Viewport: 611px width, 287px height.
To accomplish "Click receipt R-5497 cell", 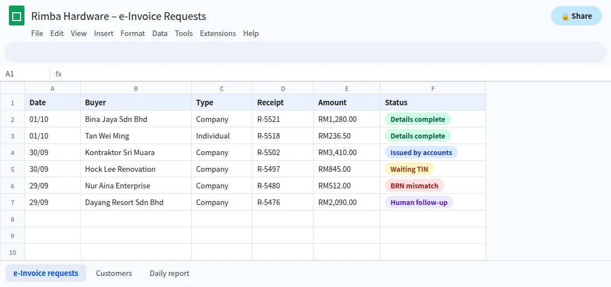I will 283,169.
